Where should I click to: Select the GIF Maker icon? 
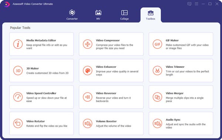(x=157, y=44)
